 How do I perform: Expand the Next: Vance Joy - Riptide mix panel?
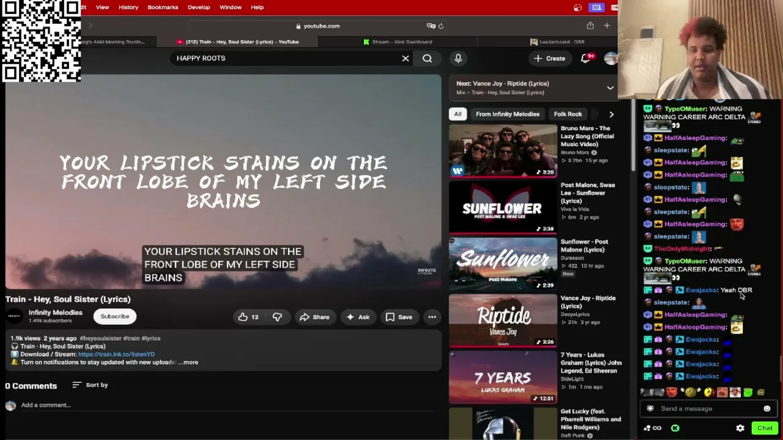click(610, 88)
